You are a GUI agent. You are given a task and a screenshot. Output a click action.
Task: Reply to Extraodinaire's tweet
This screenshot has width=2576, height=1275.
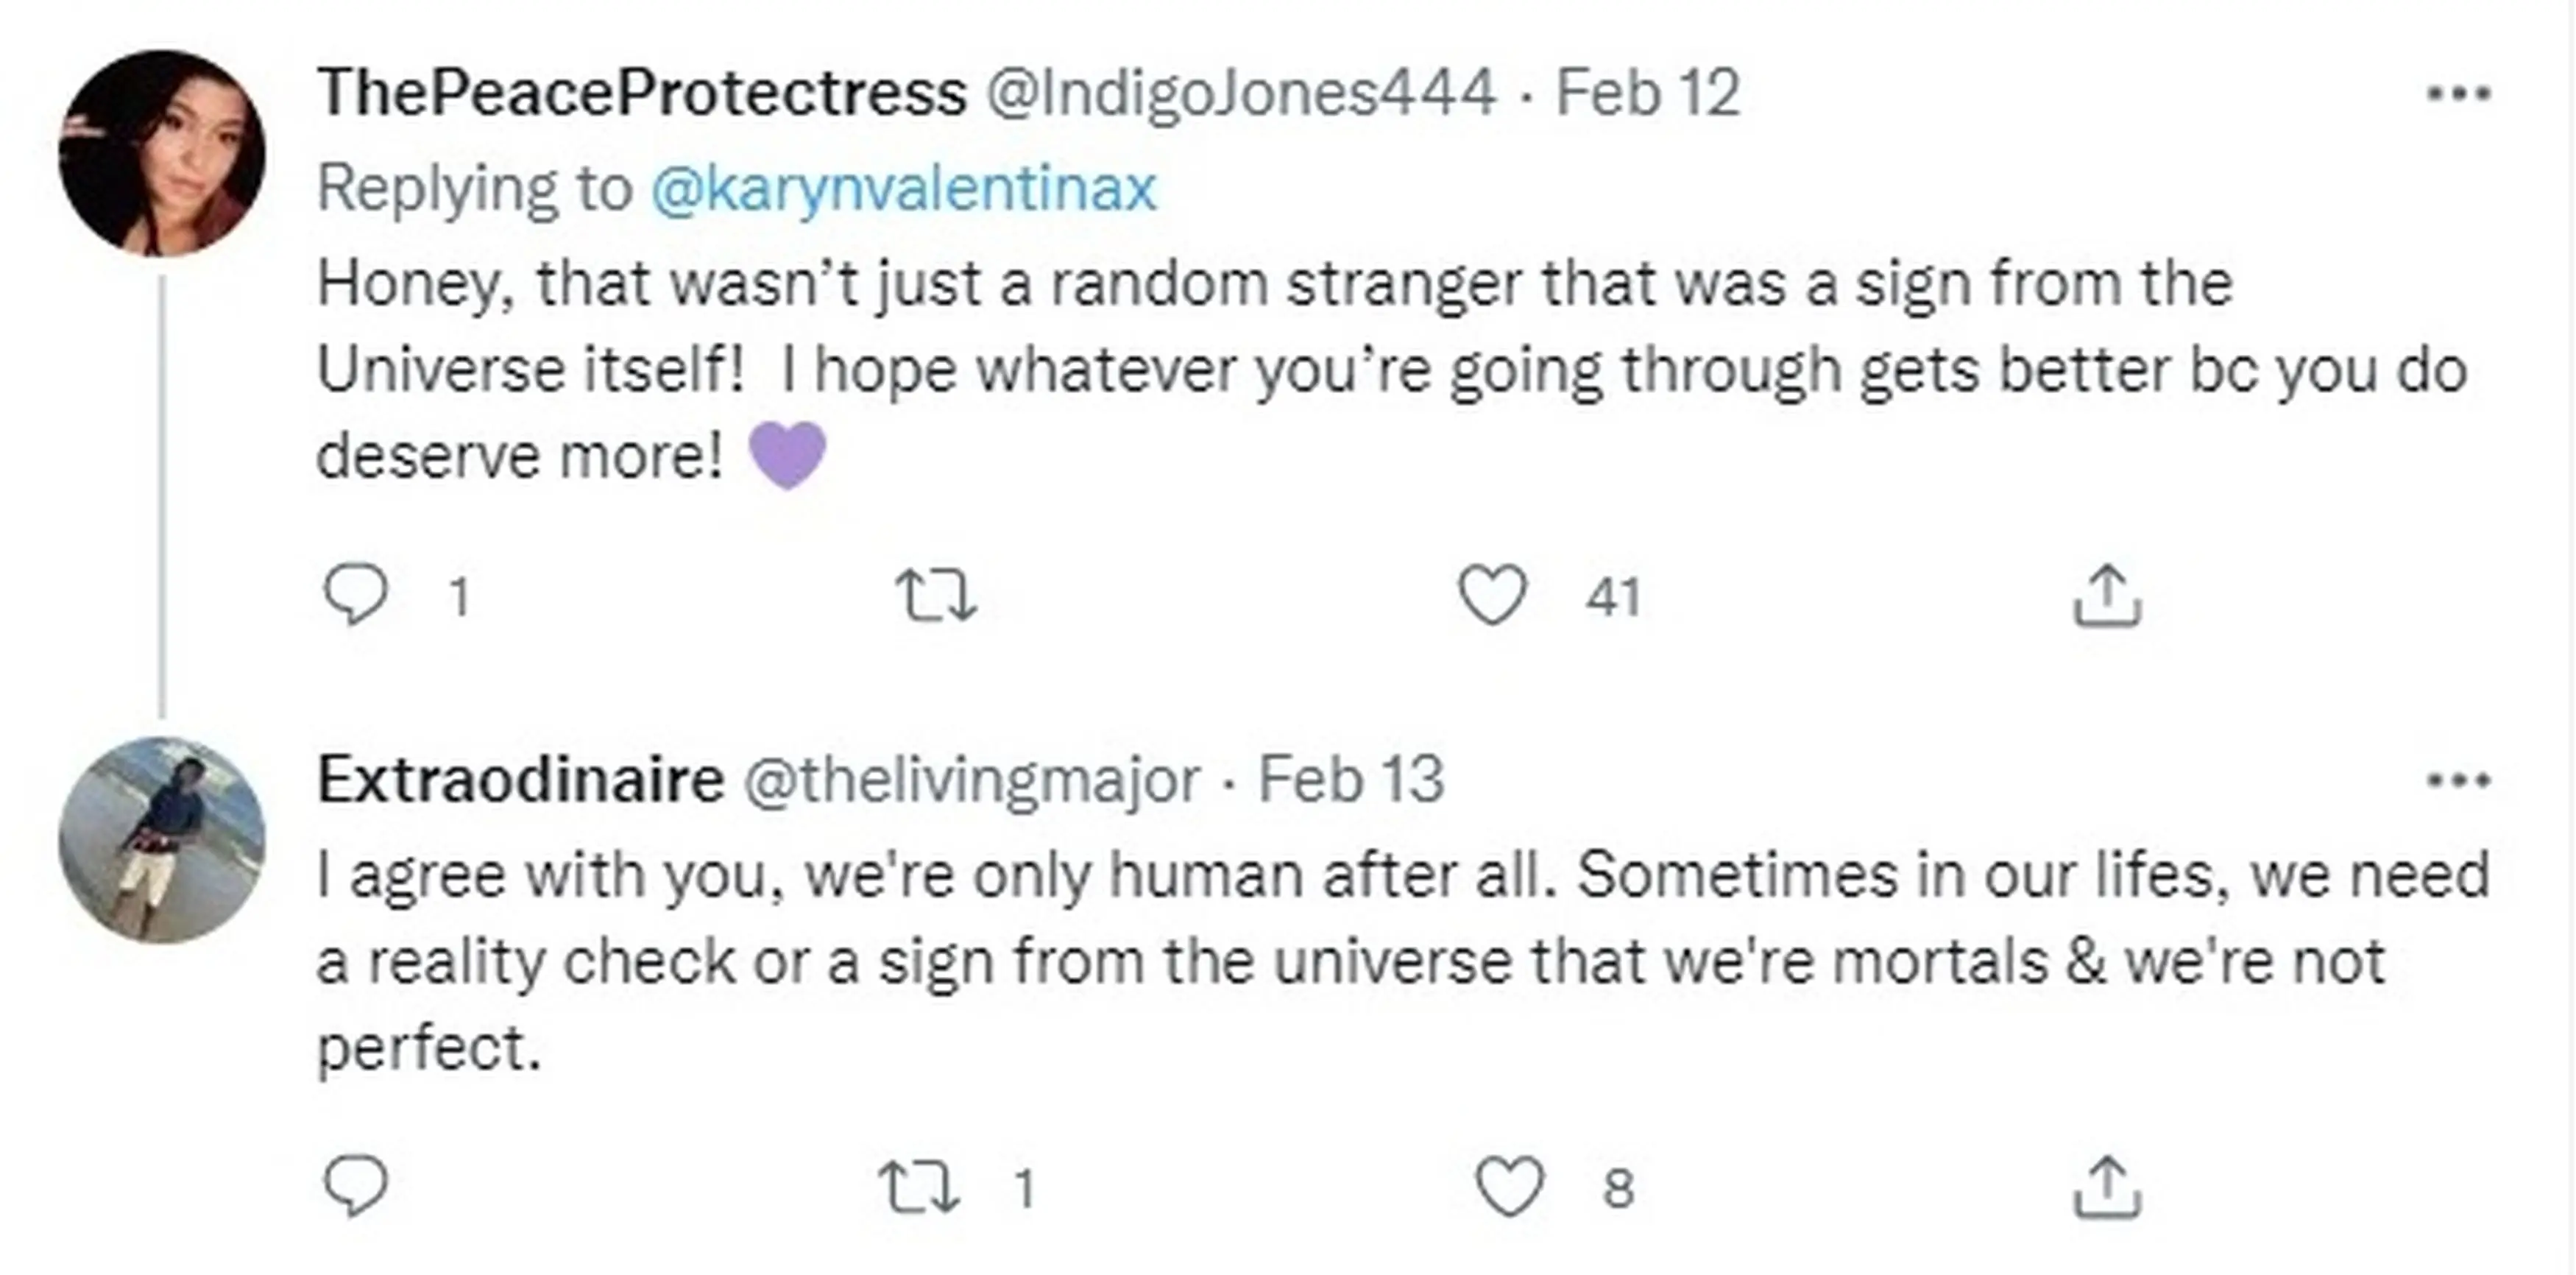(356, 1186)
